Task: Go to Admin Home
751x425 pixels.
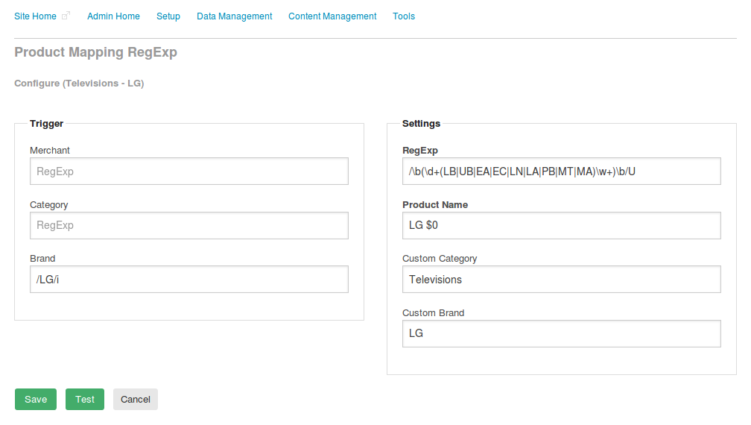Action: click(x=113, y=16)
